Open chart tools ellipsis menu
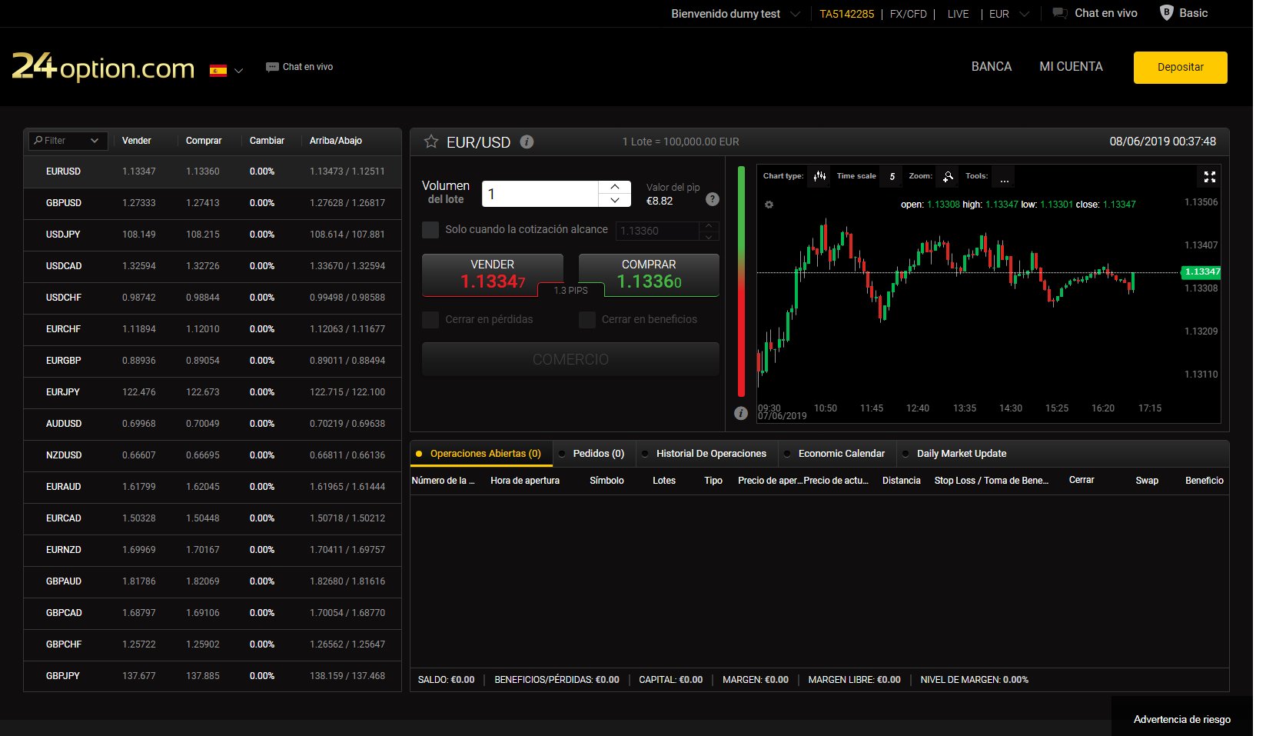This screenshot has width=1266, height=736. point(1004,176)
